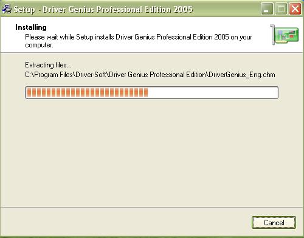Minimize the Setup window

(x=267, y=9)
